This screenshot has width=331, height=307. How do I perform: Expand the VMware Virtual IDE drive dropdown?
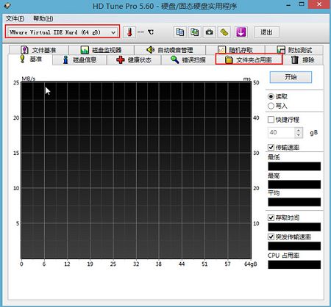[x=113, y=32]
